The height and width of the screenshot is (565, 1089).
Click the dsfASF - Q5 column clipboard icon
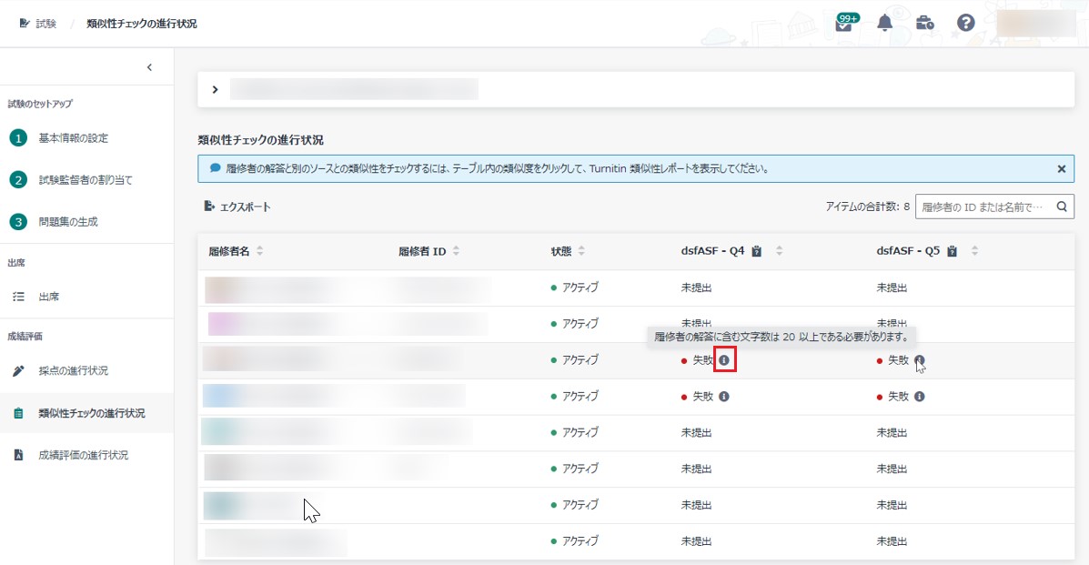click(x=952, y=251)
